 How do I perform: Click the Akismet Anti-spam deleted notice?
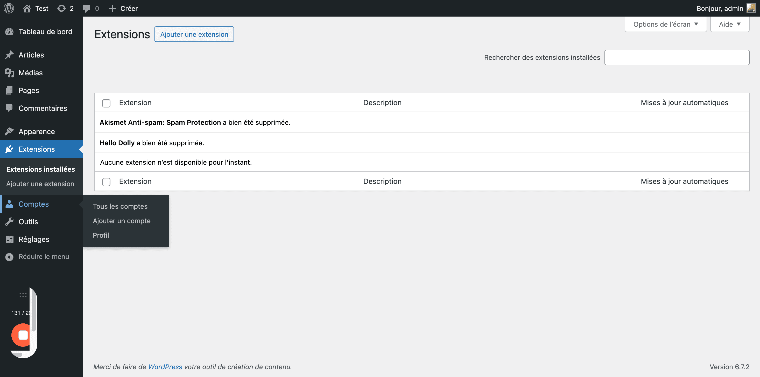coord(422,122)
